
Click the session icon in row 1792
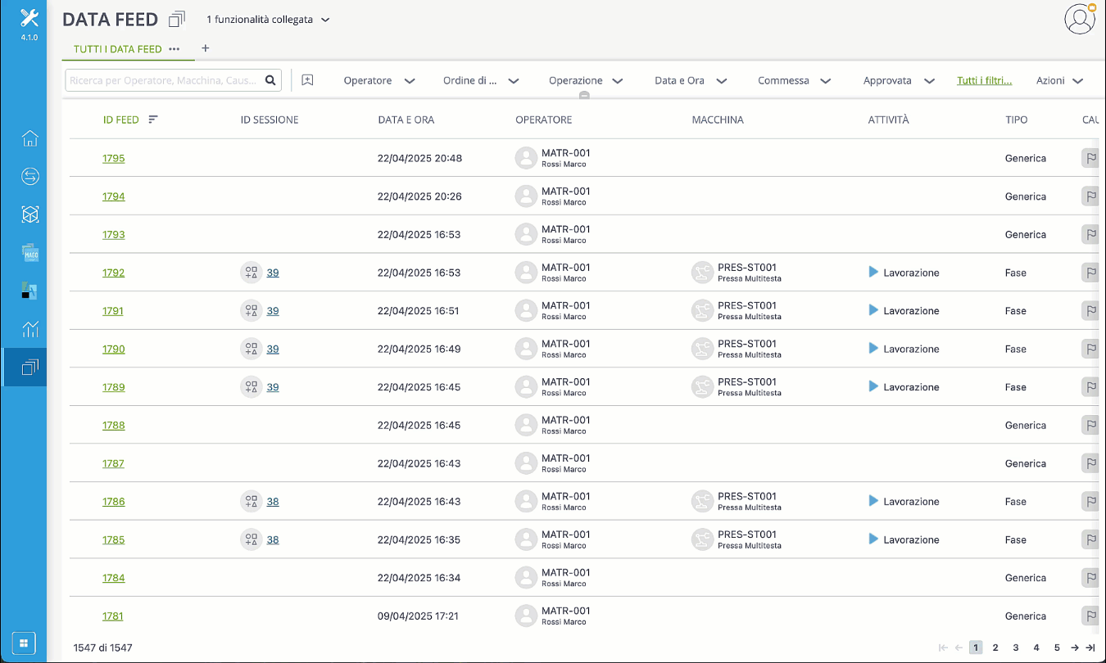pos(251,273)
